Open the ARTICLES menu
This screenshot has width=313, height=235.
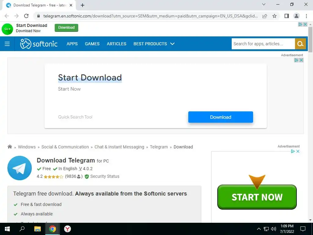click(116, 44)
